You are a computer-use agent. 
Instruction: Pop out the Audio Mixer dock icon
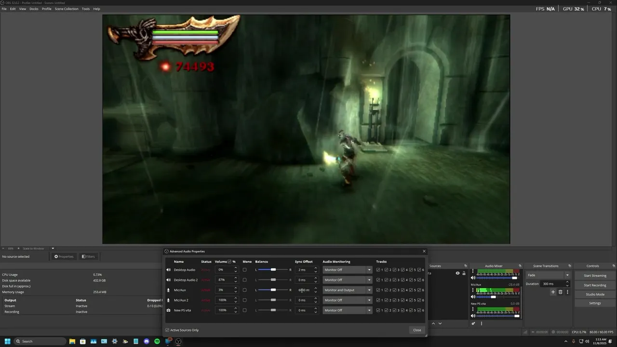tap(520, 266)
